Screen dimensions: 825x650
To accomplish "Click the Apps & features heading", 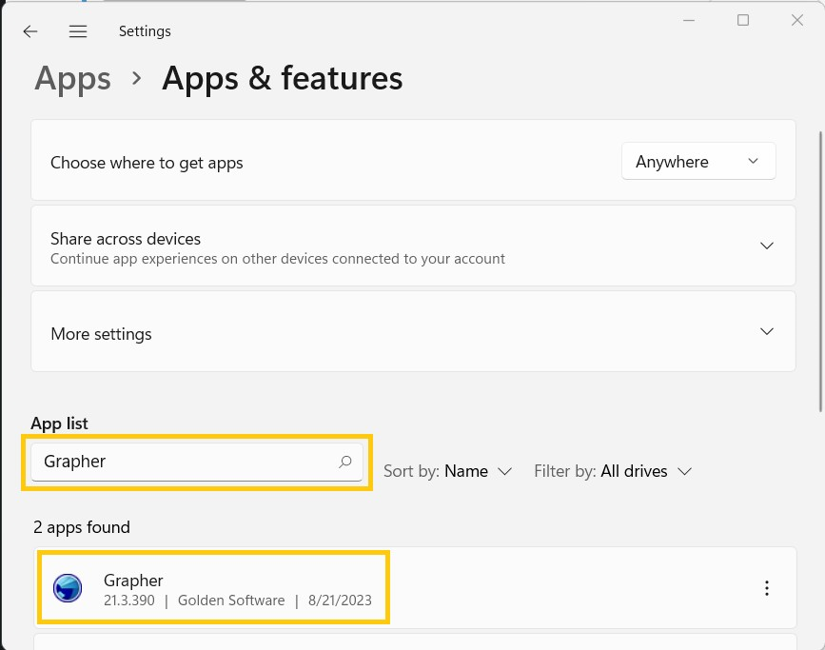I will [283, 79].
